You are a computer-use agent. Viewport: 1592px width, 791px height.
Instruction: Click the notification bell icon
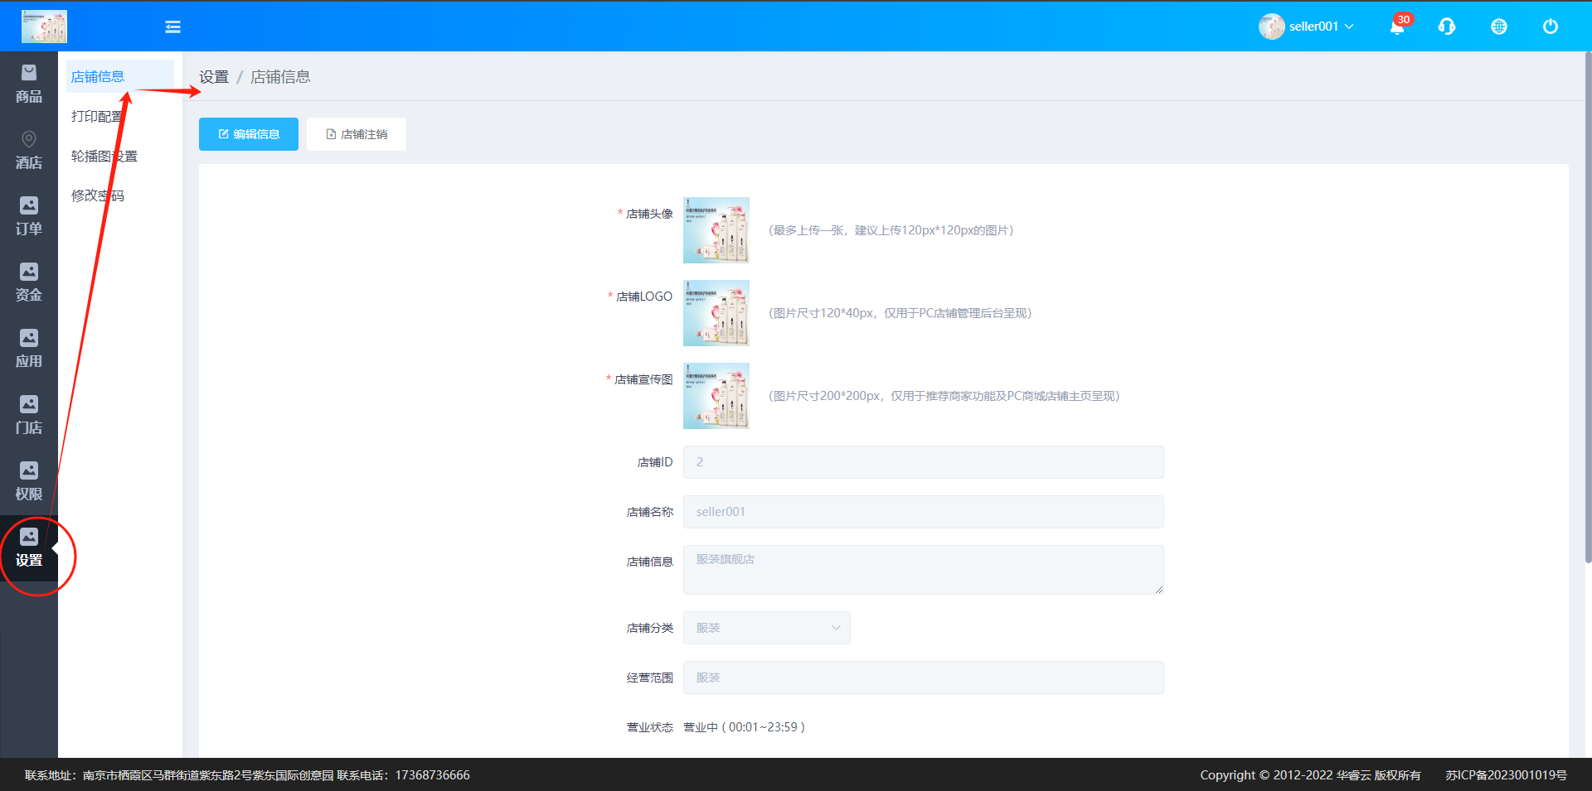pyautogui.click(x=1397, y=27)
